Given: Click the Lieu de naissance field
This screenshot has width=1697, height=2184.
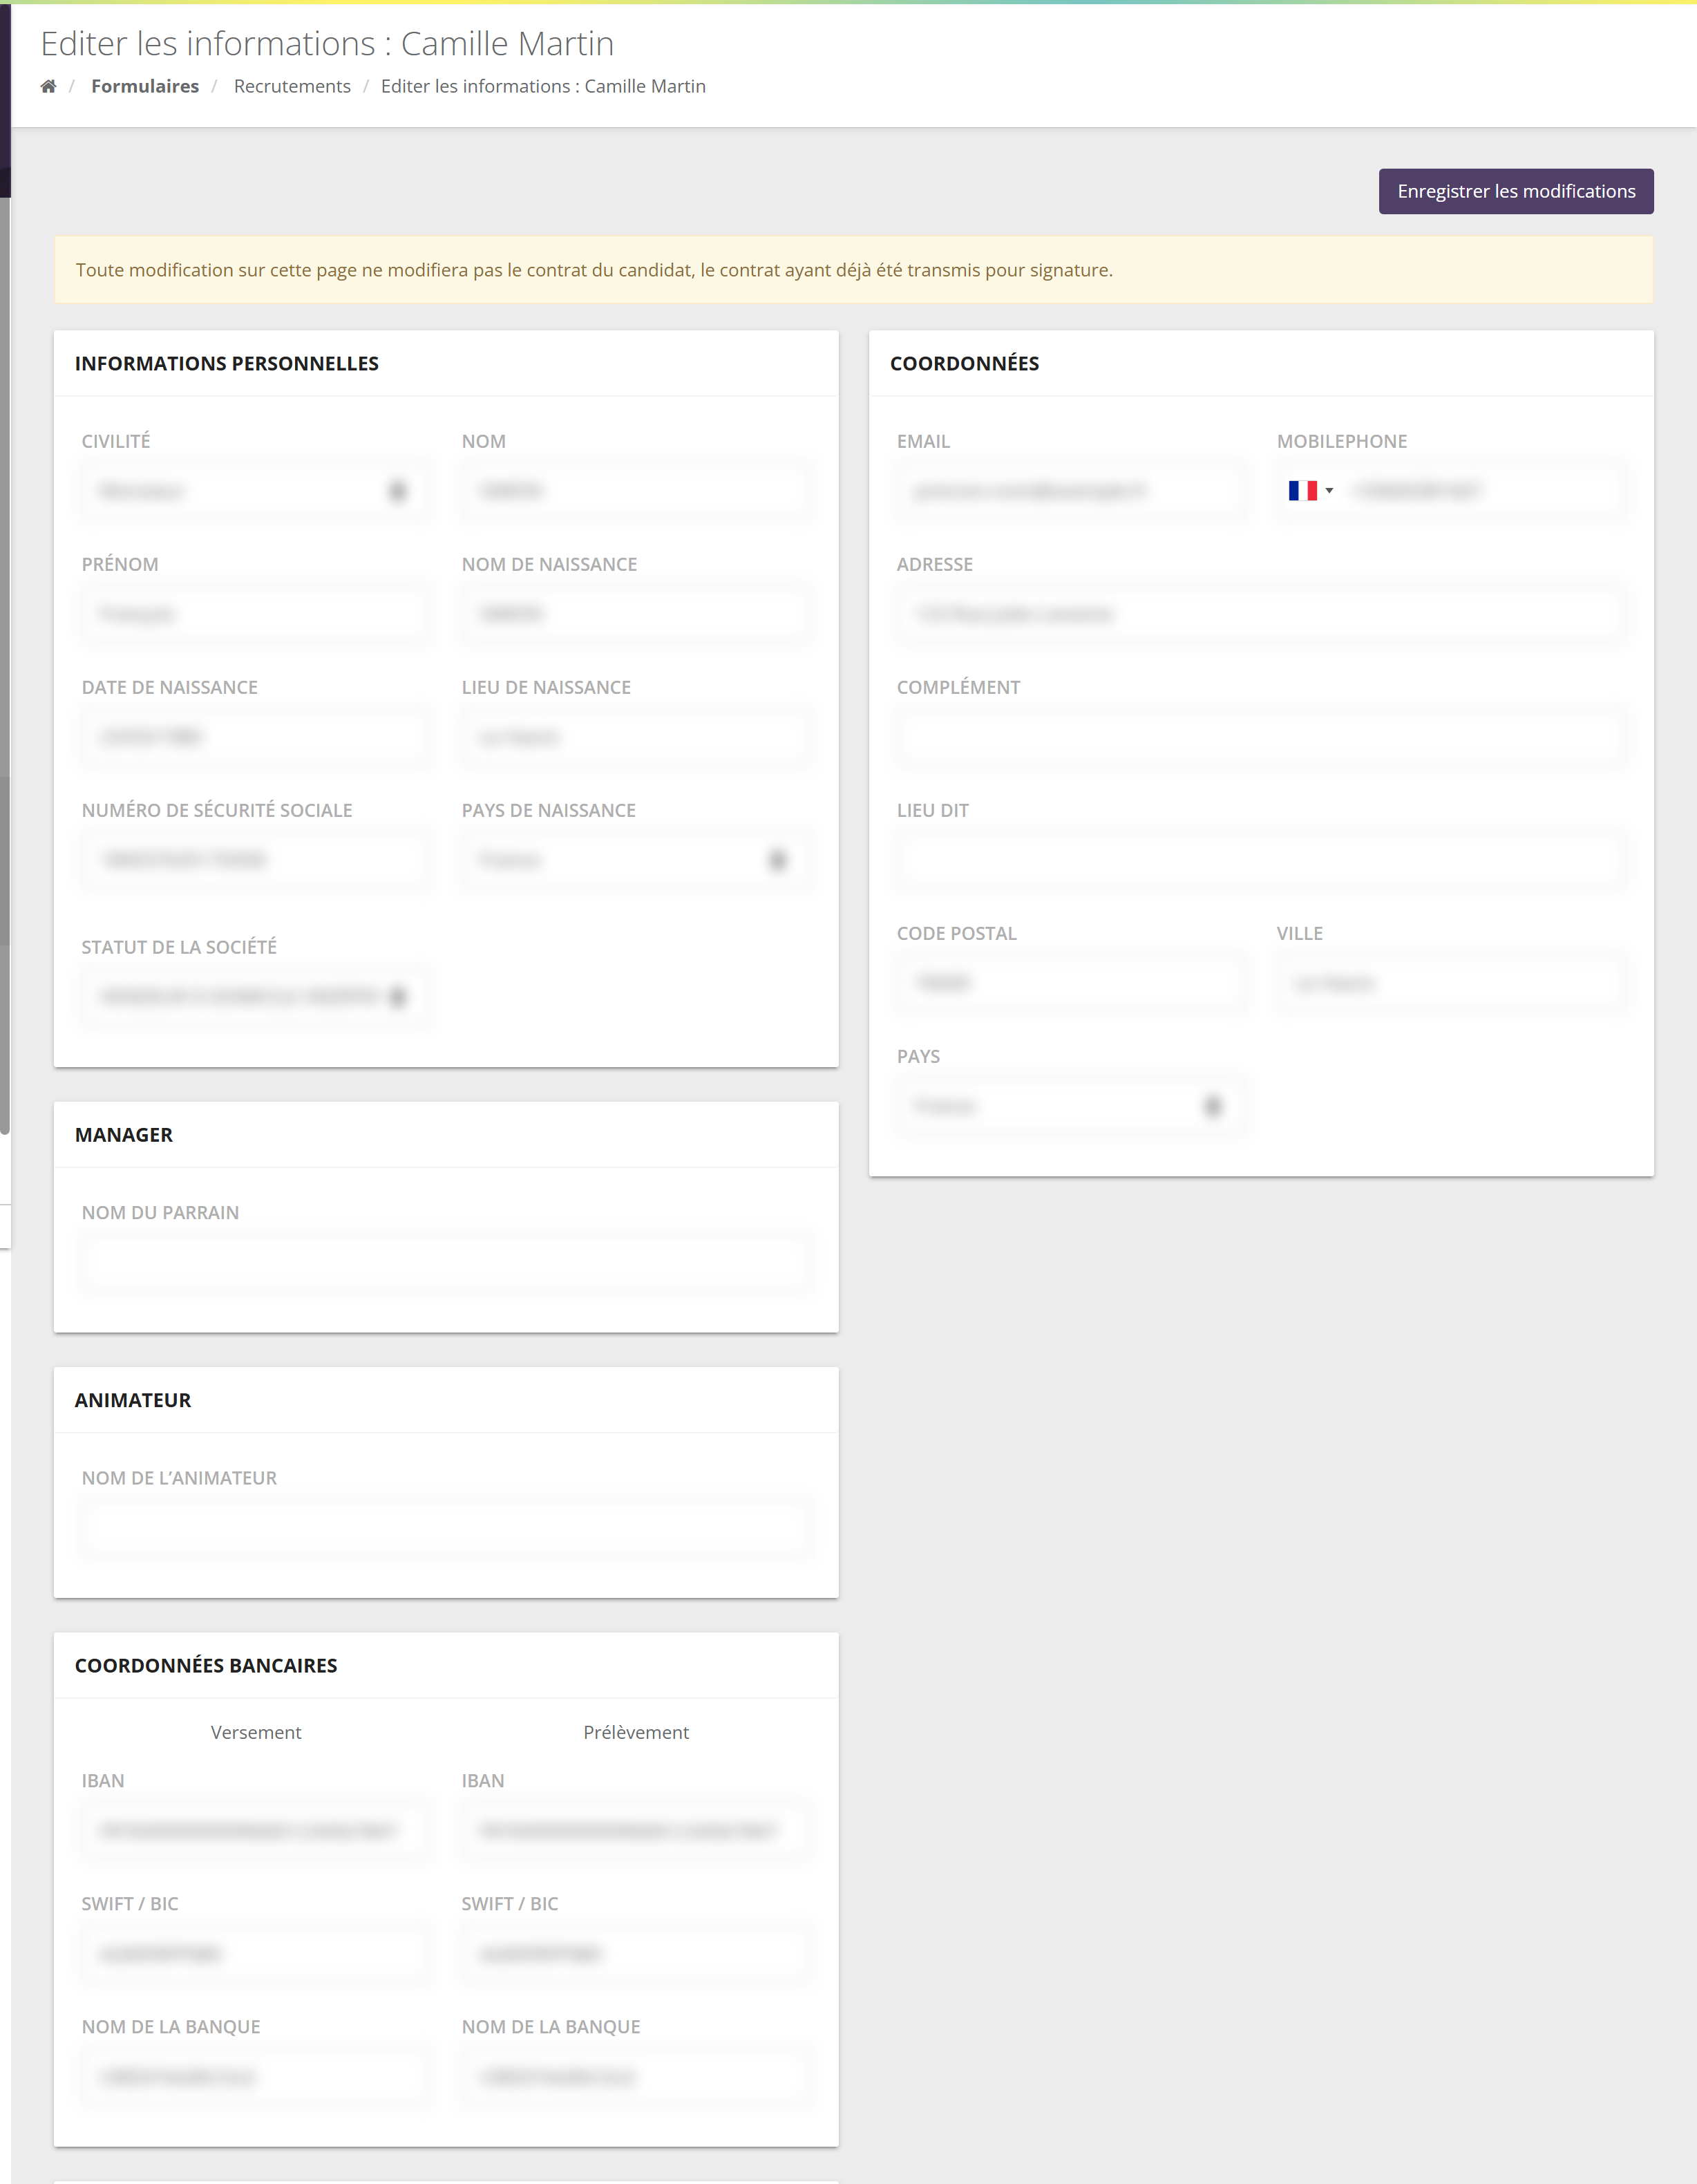Looking at the screenshot, I should pos(636,737).
